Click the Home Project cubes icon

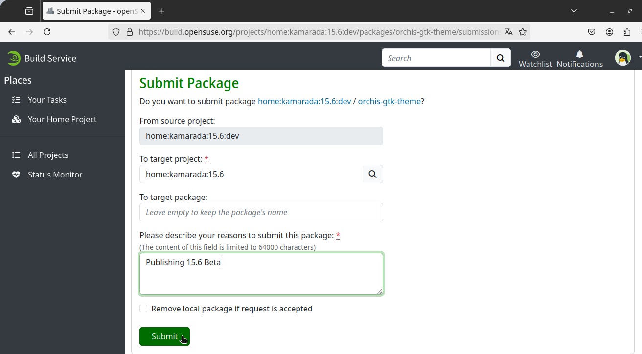coord(16,119)
